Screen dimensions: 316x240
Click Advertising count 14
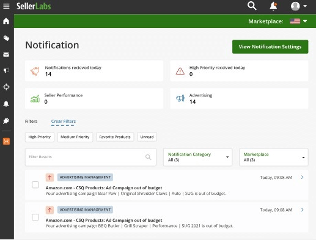193,102
